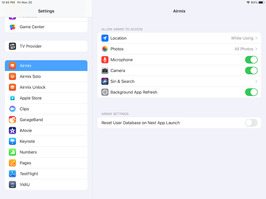Open Location access options chevron
This screenshot has height=199, width=266.
click(256, 38)
